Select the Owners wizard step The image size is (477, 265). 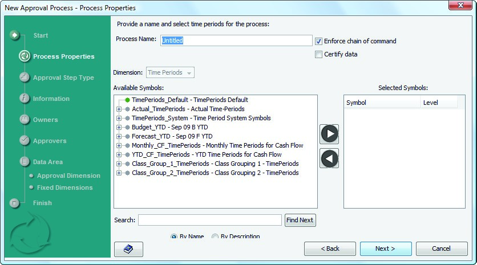(x=45, y=120)
